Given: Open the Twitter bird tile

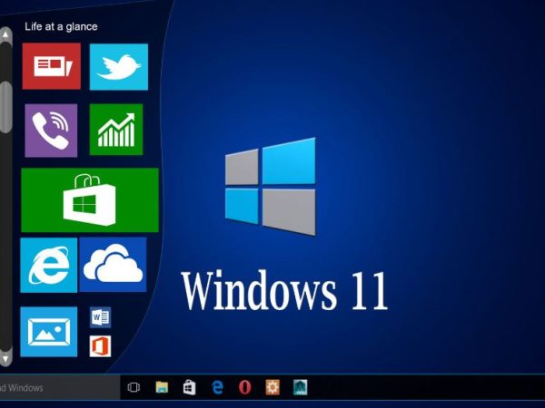Looking at the screenshot, I should (x=119, y=66).
